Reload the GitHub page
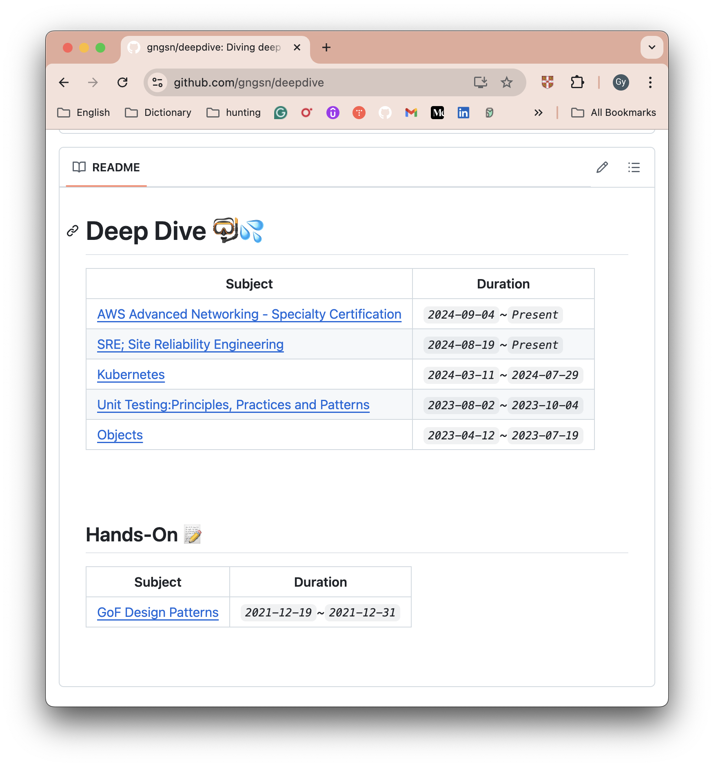This screenshot has width=714, height=767. pos(122,82)
